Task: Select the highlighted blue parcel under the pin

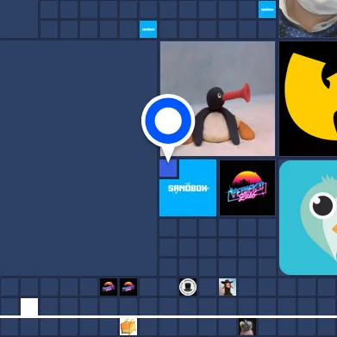Action: 168,168
